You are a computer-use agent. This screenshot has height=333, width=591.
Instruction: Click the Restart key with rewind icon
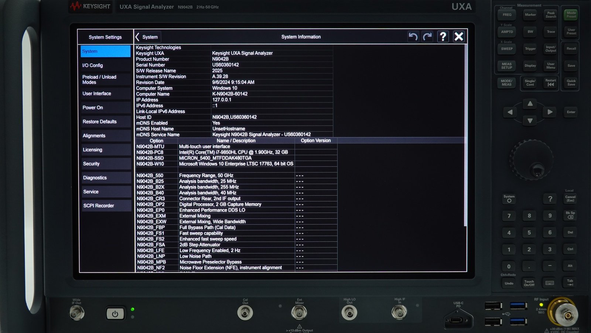tap(551, 83)
